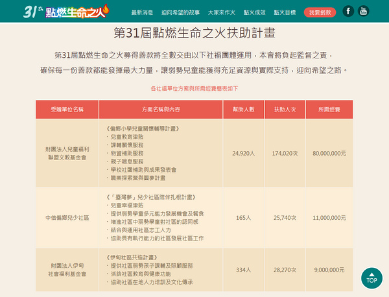The image size is (389, 297).
Task: Click the 職業探索營與圓夢計畫 bullet
Action: tap(138, 178)
